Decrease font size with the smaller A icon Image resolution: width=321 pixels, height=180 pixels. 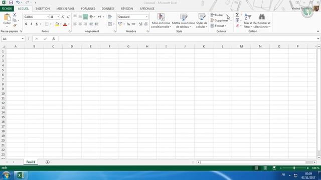click(68, 17)
